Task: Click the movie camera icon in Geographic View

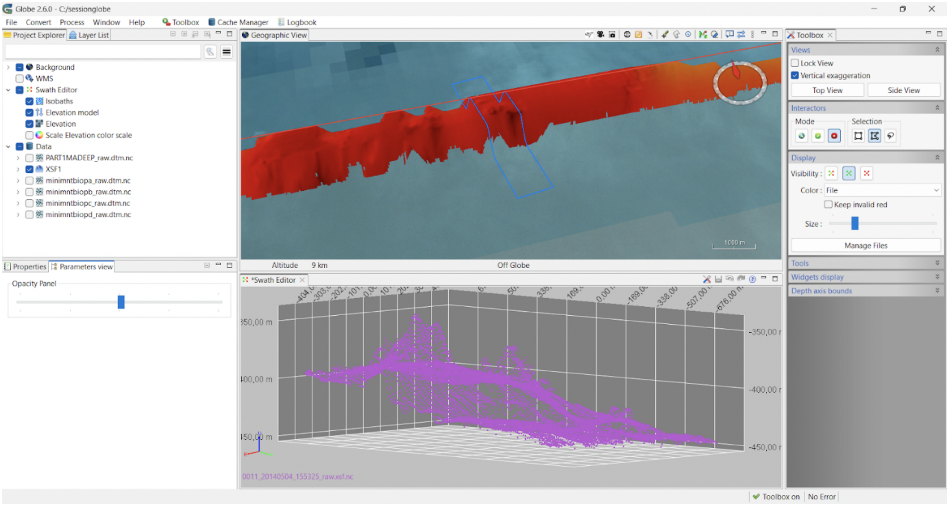Action: (600, 35)
